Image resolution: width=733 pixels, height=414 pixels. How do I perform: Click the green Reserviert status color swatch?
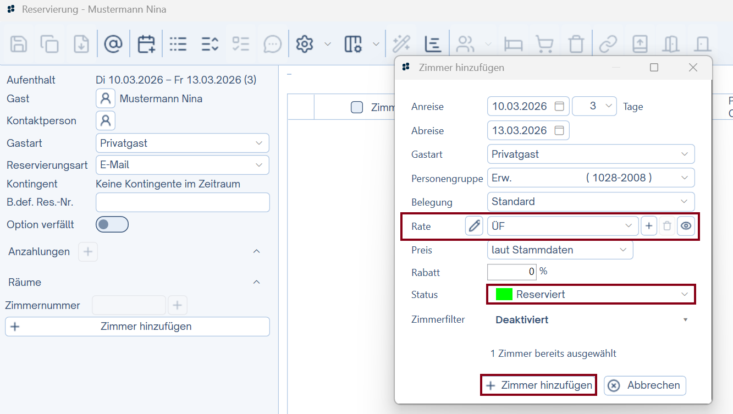pos(504,294)
